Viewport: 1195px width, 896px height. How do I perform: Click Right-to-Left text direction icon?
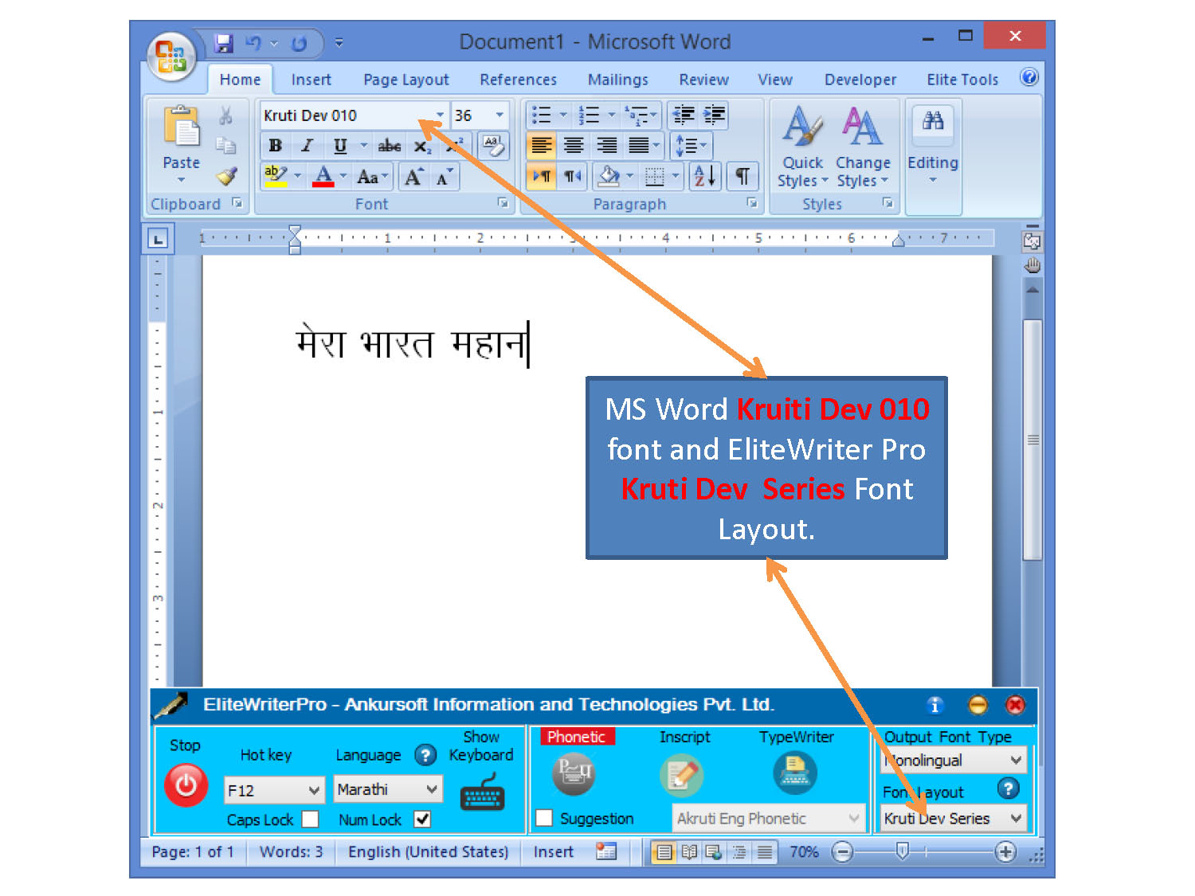click(573, 176)
